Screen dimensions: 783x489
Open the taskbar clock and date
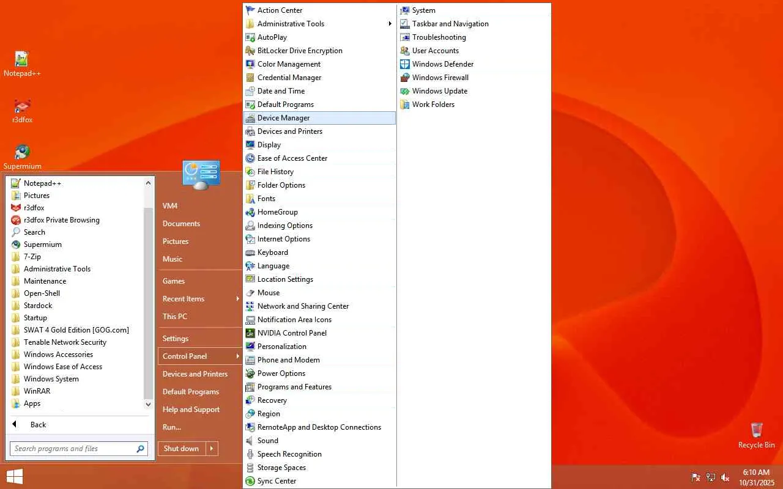(x=756, y=477)
